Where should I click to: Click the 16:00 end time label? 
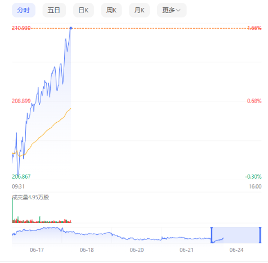255,186
